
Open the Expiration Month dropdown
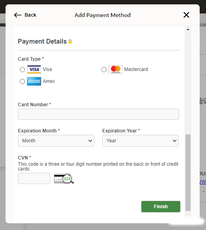click(x=56, y=141)
